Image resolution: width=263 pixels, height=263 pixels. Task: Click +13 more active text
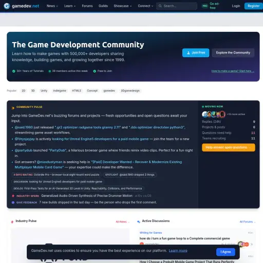236,114
